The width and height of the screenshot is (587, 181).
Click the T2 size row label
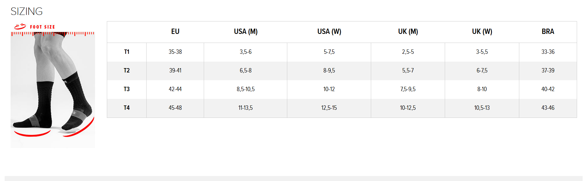point(127,71)
